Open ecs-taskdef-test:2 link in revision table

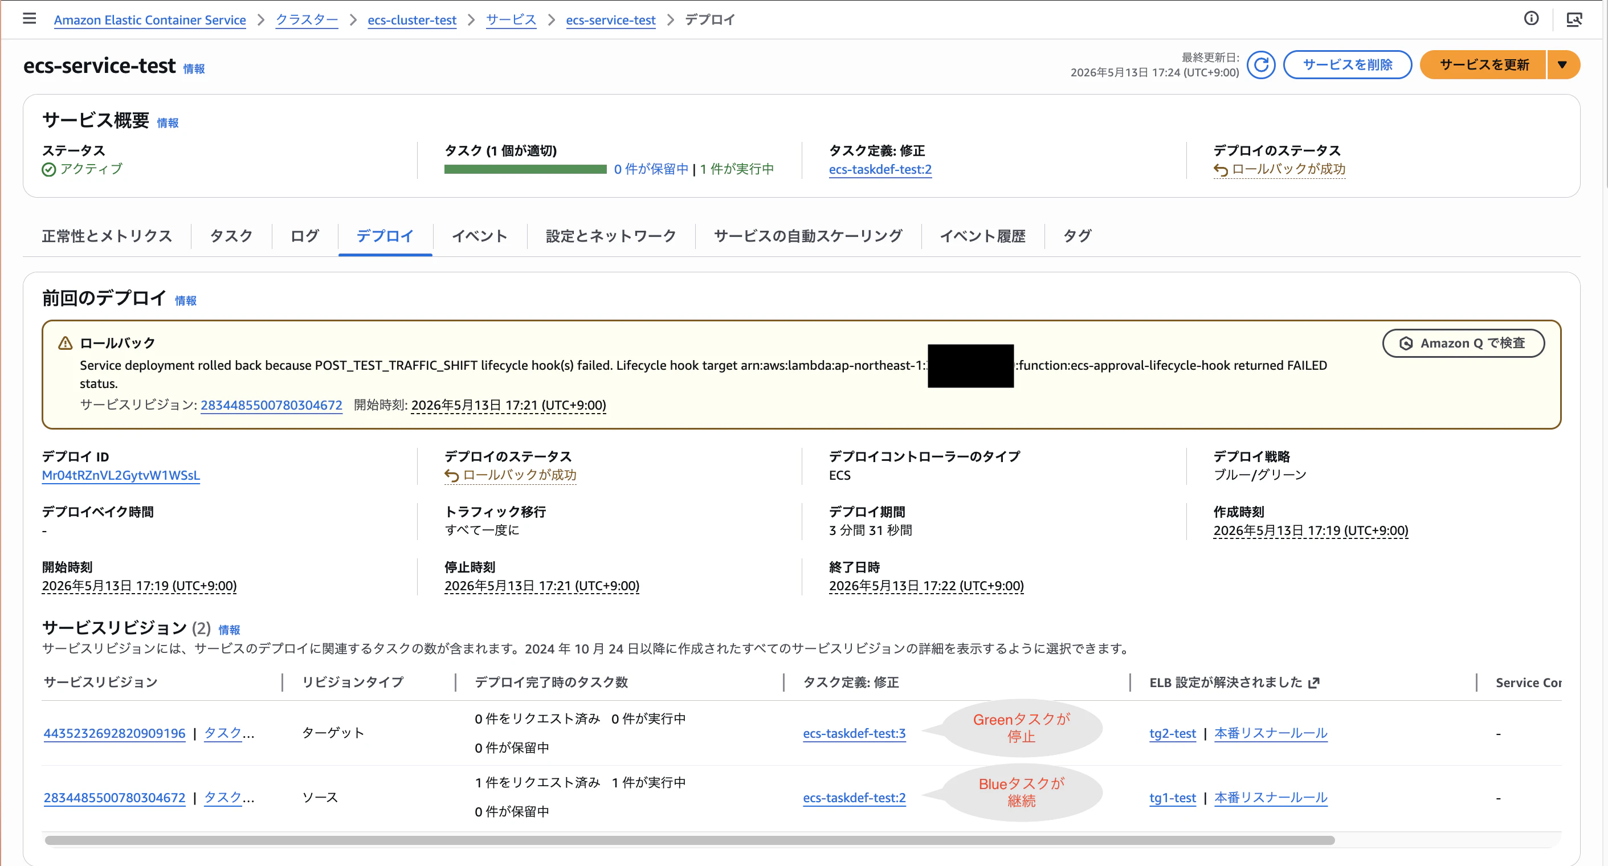tap(854, 797)
